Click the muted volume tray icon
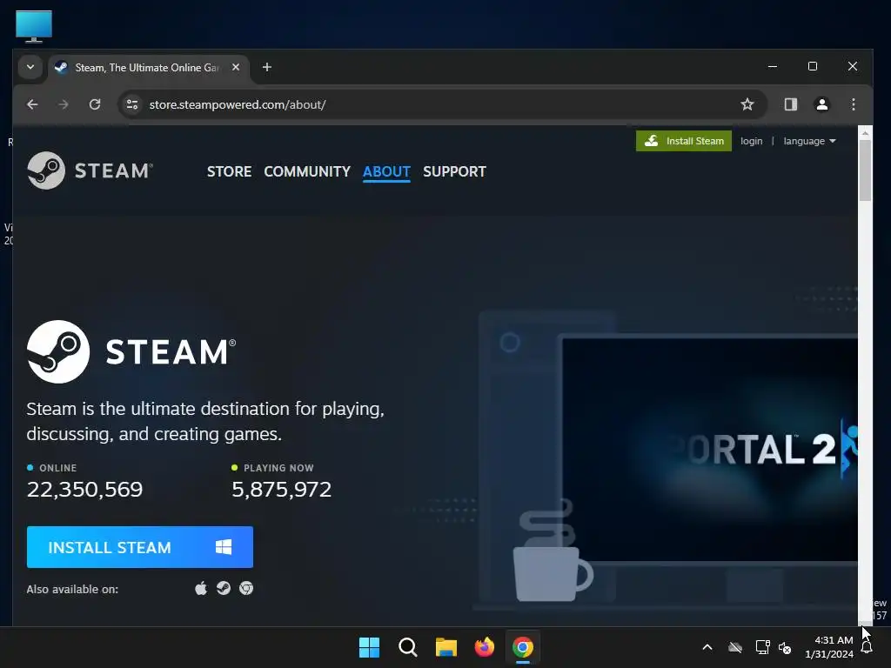 785,647
